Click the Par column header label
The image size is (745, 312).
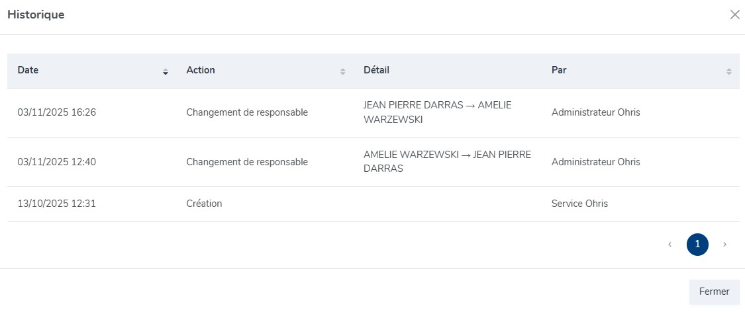click(559, 70)
